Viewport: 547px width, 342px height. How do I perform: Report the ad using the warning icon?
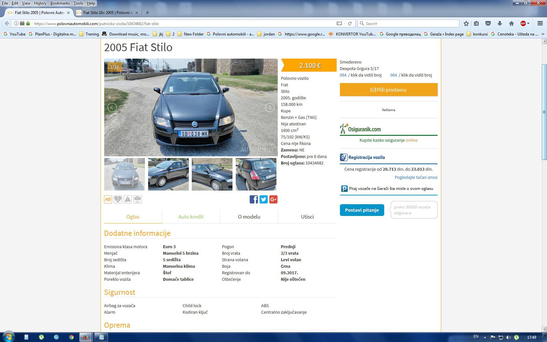click(x=128, y=199)
